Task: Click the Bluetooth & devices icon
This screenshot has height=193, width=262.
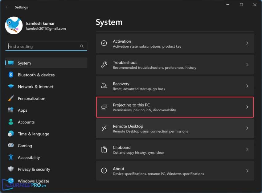Action: tap(11, 75)
